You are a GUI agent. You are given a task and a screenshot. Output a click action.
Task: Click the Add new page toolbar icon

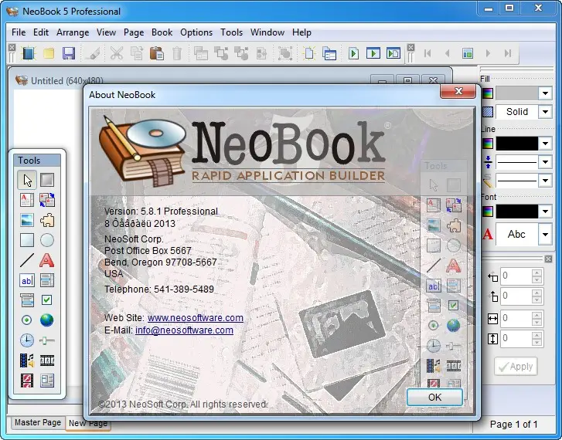pyautogui.click(x=309, y=53)
